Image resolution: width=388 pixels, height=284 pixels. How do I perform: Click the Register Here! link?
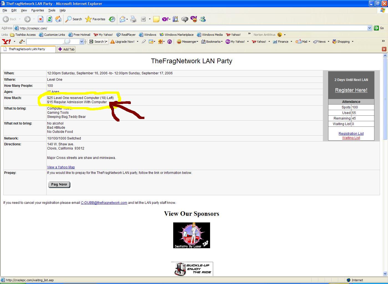point(351,90)
